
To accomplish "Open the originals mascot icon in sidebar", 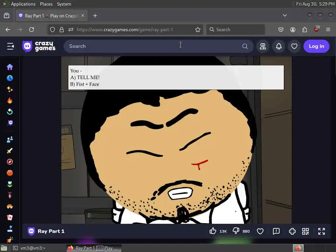I will pos(10,123).
